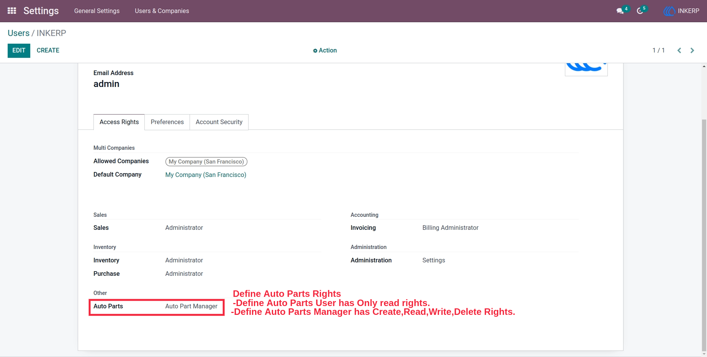Click the 1 / 1 pager counter
Screen dimensions: 707x357
[x=658, y=50]
